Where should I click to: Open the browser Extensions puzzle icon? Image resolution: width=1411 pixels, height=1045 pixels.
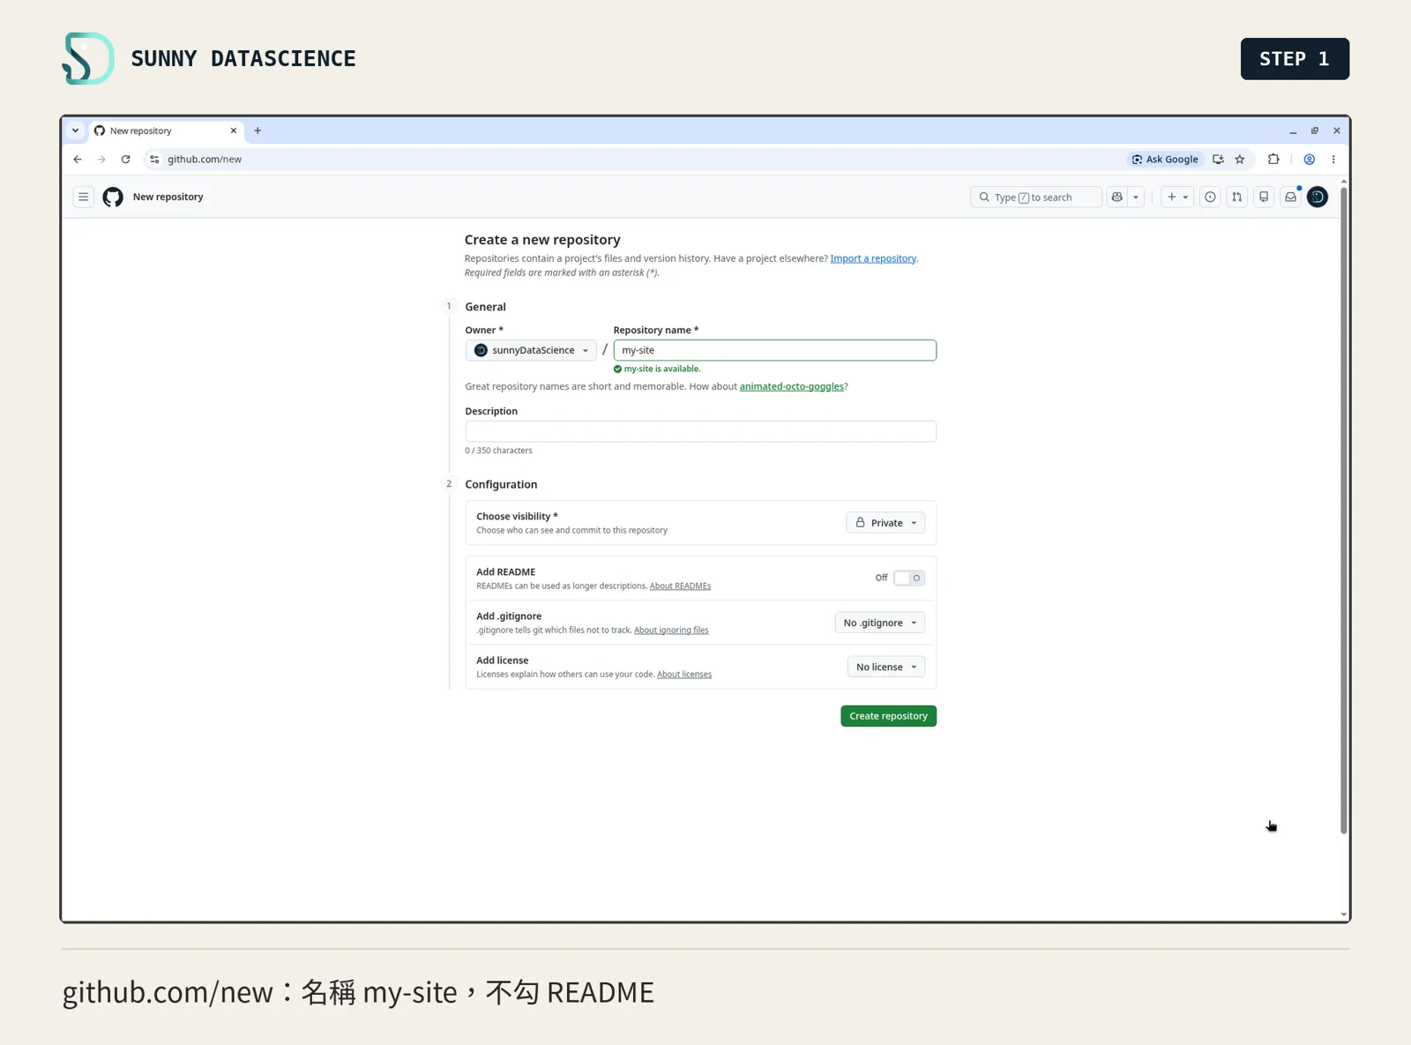click(1273, 160)
